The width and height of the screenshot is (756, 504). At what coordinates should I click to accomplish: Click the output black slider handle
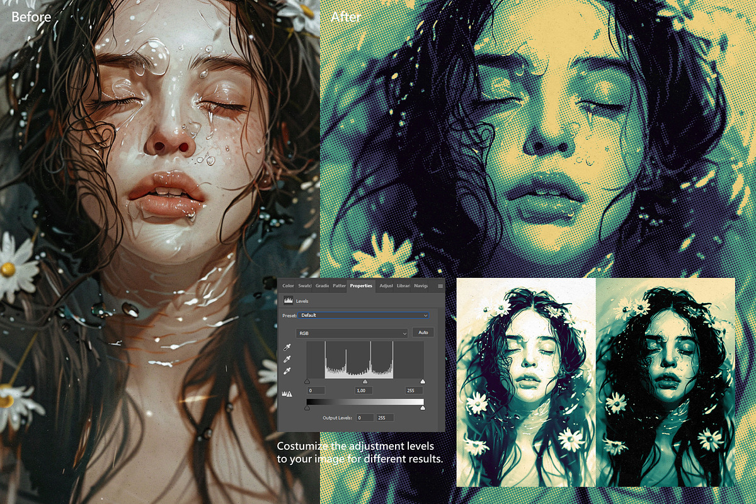click(307, 408)
